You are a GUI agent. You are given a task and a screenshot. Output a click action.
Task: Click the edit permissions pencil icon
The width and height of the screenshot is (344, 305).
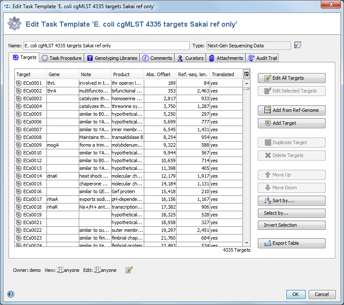point(129,270)
